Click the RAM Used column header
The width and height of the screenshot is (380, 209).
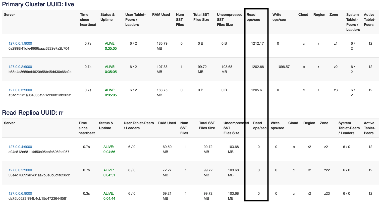pos(161,15)
